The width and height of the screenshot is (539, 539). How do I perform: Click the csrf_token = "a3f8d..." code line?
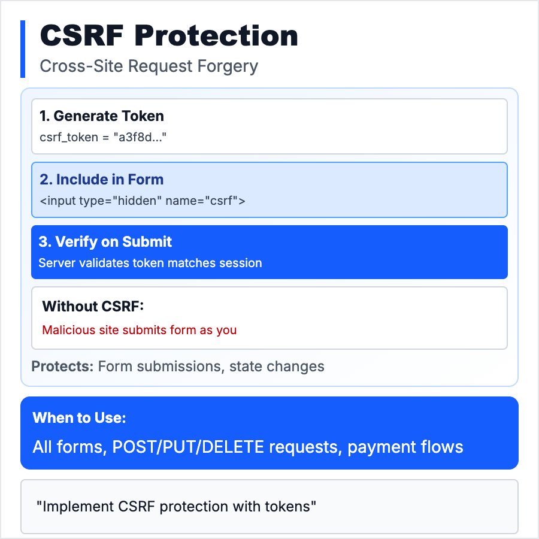(103, 137)
